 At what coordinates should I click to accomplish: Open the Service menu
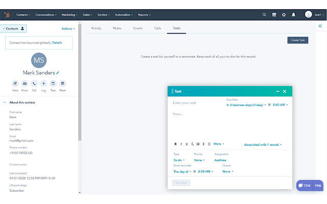103,15
